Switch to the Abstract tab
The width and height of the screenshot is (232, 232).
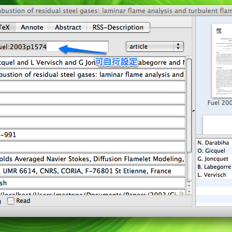tap(68, 28)
